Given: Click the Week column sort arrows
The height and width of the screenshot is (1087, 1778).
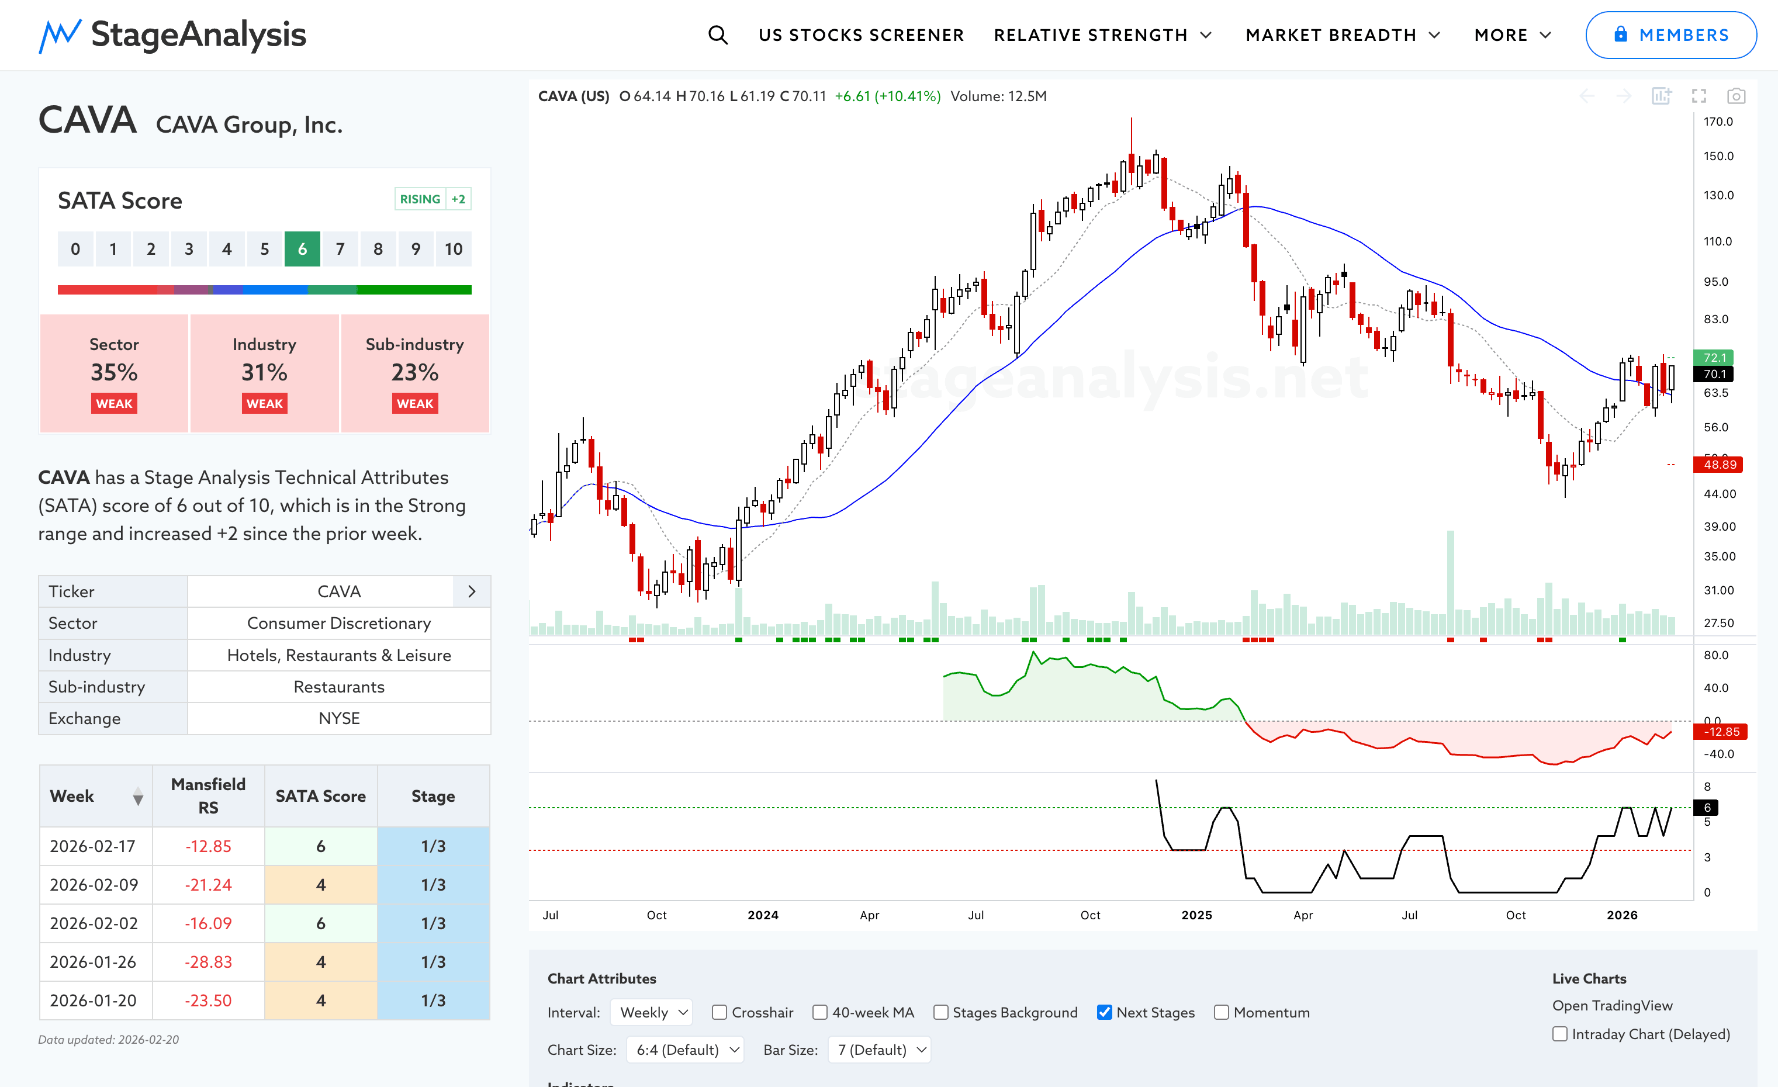Looking at the screenshot, I should point(138,797).
